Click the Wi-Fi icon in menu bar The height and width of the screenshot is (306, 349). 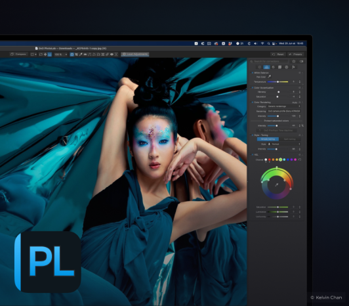pos(262,43)
